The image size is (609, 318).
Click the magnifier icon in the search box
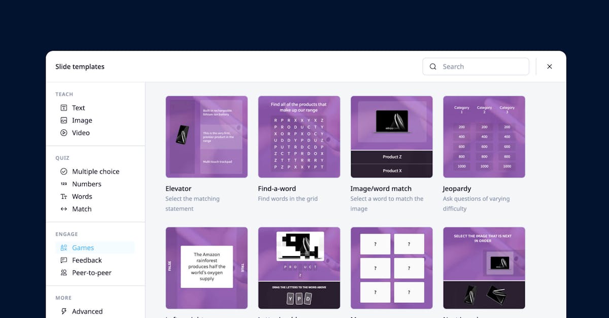pos(433,66)
